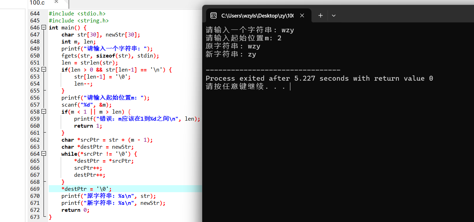Click terminal output 请输入起始位置m: 2
The height and width of the screenshot is (222, 474).
pos(244,38)
